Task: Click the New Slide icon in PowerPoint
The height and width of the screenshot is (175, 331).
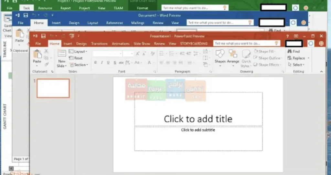Action: (x=61, y=54)
